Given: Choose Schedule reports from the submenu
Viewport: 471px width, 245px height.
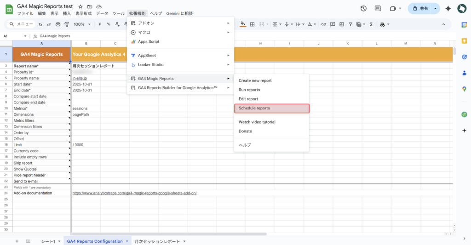Looking at the screenshot, I should click(x=271, y=108).
